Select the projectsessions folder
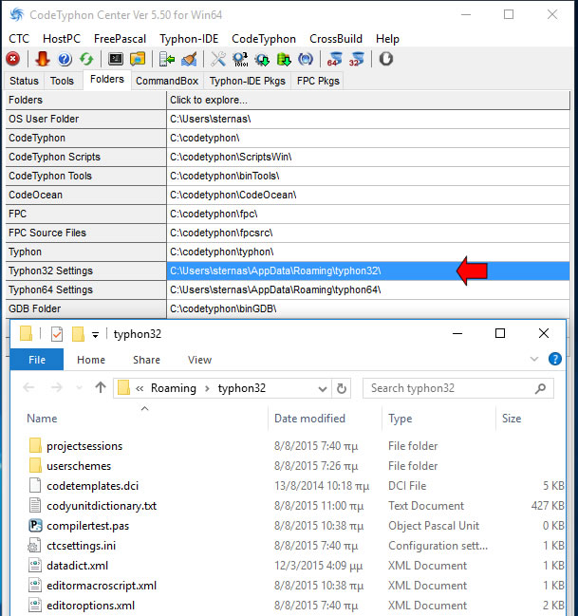 (x=84, y=446)
